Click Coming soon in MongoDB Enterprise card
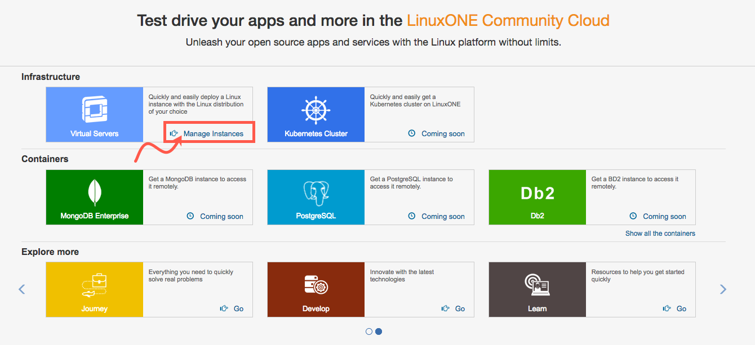Viewport: 755px width, 345px height. pos(222,216)
